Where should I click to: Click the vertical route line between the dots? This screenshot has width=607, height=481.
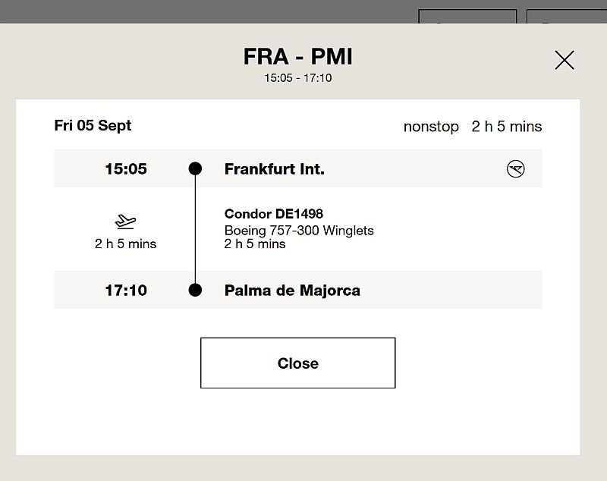coord(195,229)
